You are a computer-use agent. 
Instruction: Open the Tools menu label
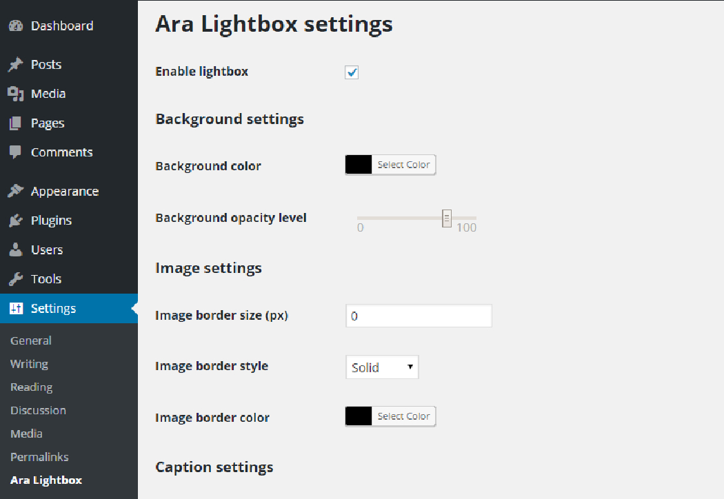pos(46,279)
